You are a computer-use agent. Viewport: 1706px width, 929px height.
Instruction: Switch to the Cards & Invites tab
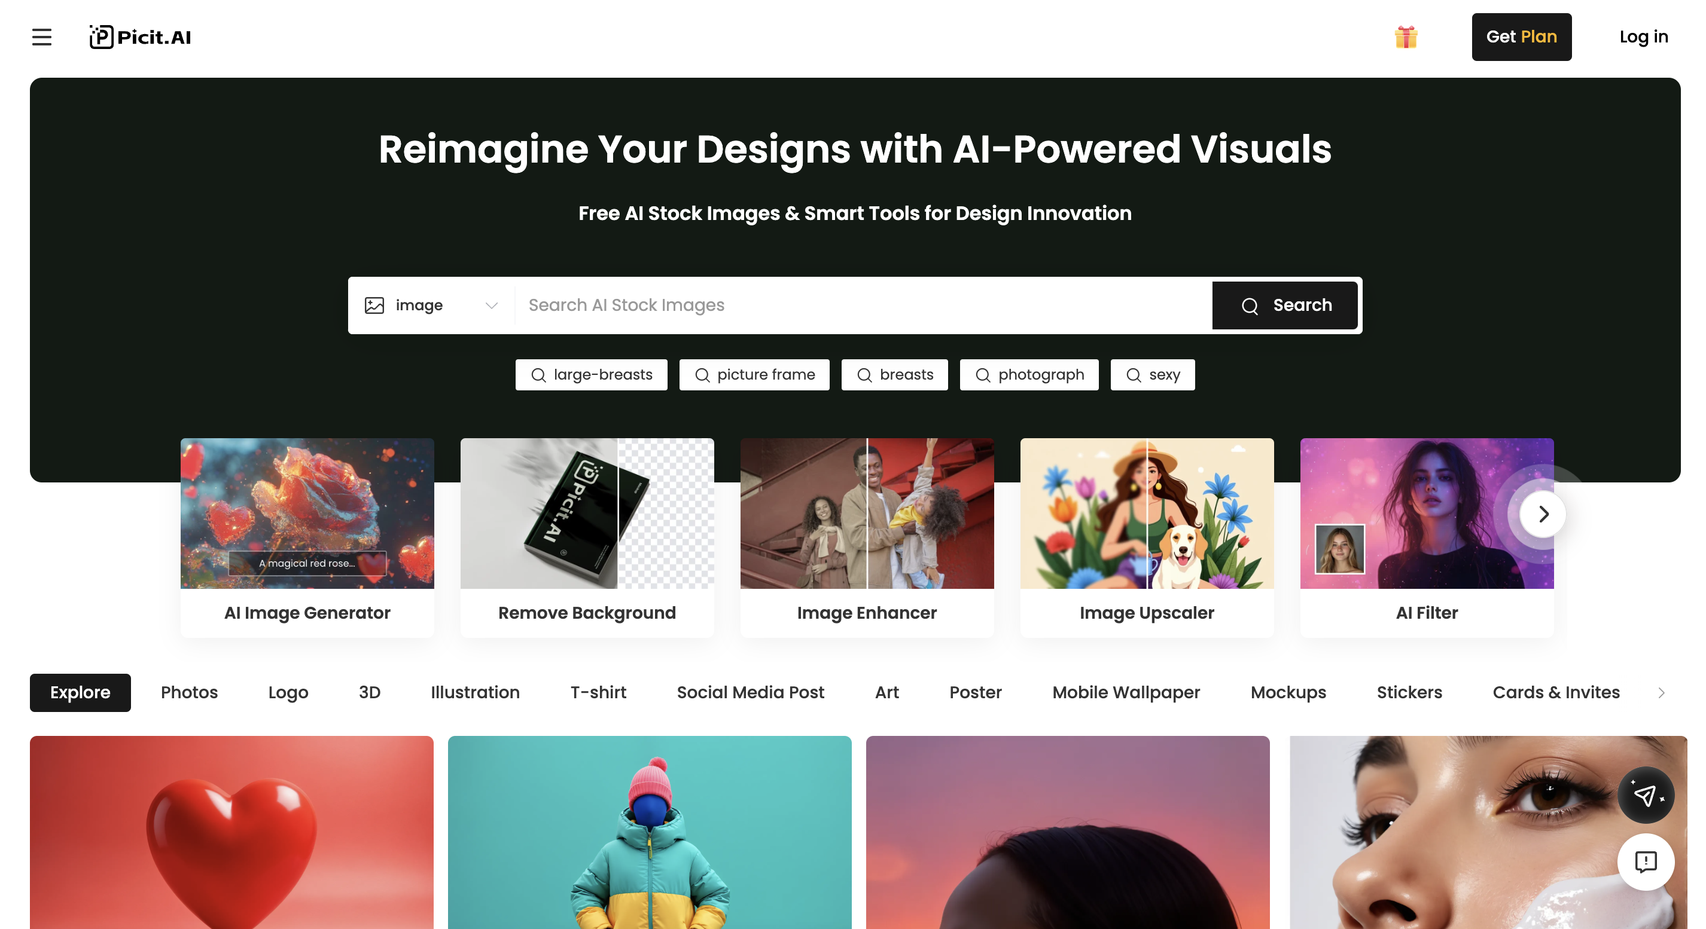1556,692
